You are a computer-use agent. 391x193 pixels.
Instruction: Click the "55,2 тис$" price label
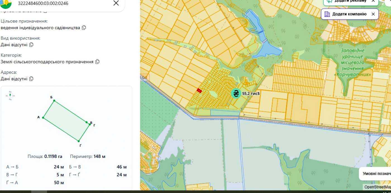coord(251,93)
